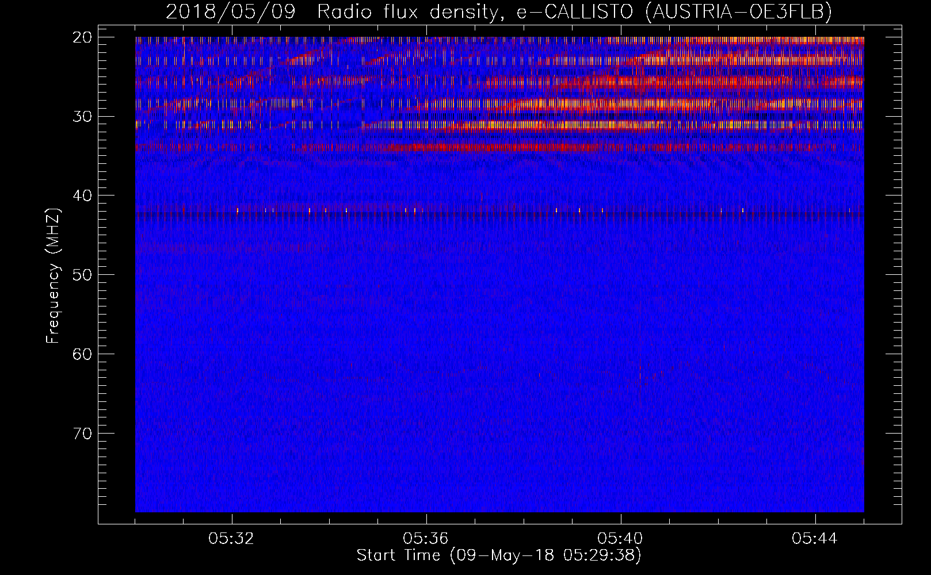Image resolution: width=931 pixels, height=575 pixels.
Task: Click the 05:36 time tick label
Action: [426, 539]
